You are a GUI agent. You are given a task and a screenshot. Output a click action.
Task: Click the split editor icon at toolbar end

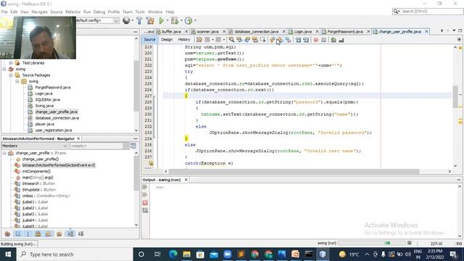click(459, 39)
